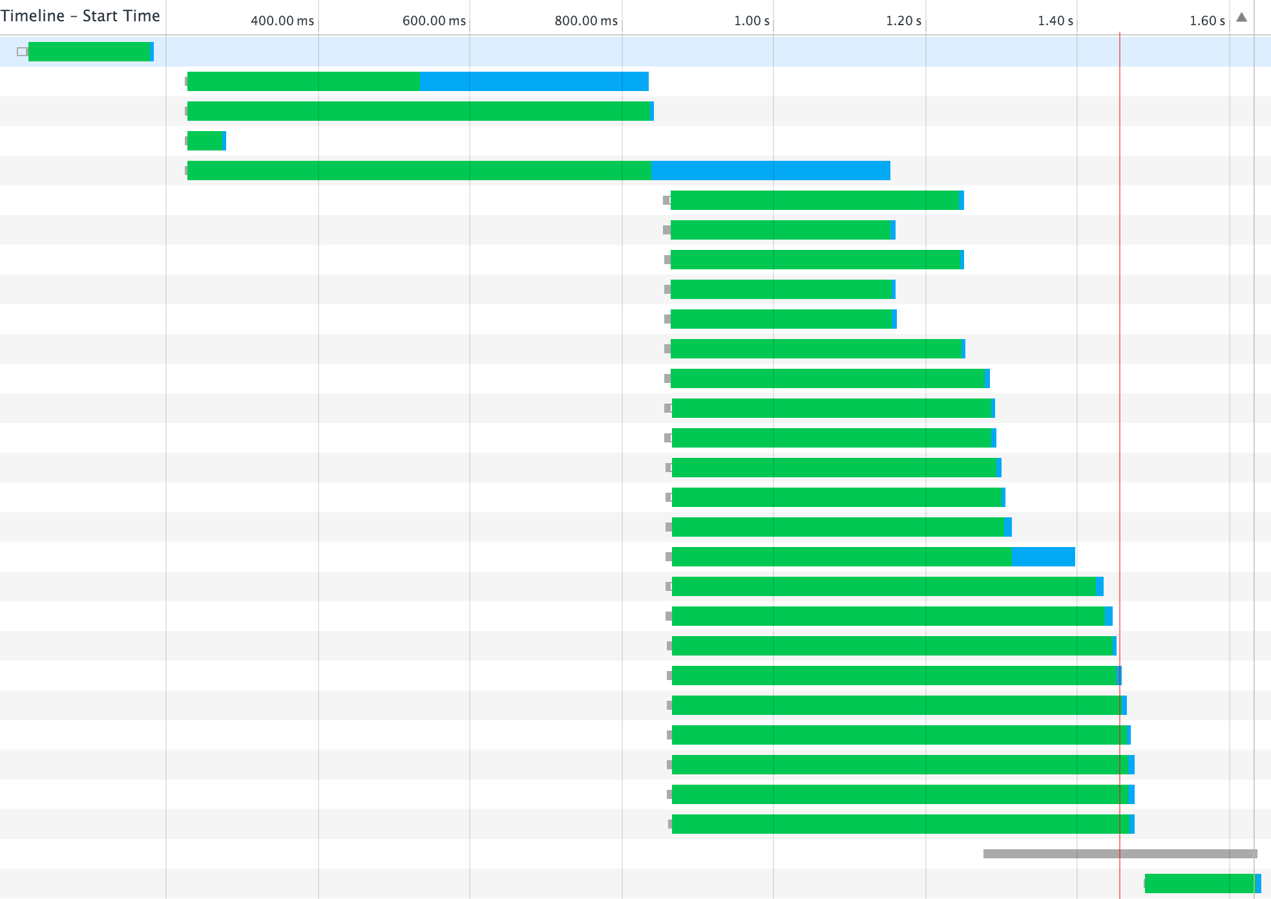Select the bar with blue tail ending before 1.20 s
Screen dimensions: 1271x899
point(539,170)
